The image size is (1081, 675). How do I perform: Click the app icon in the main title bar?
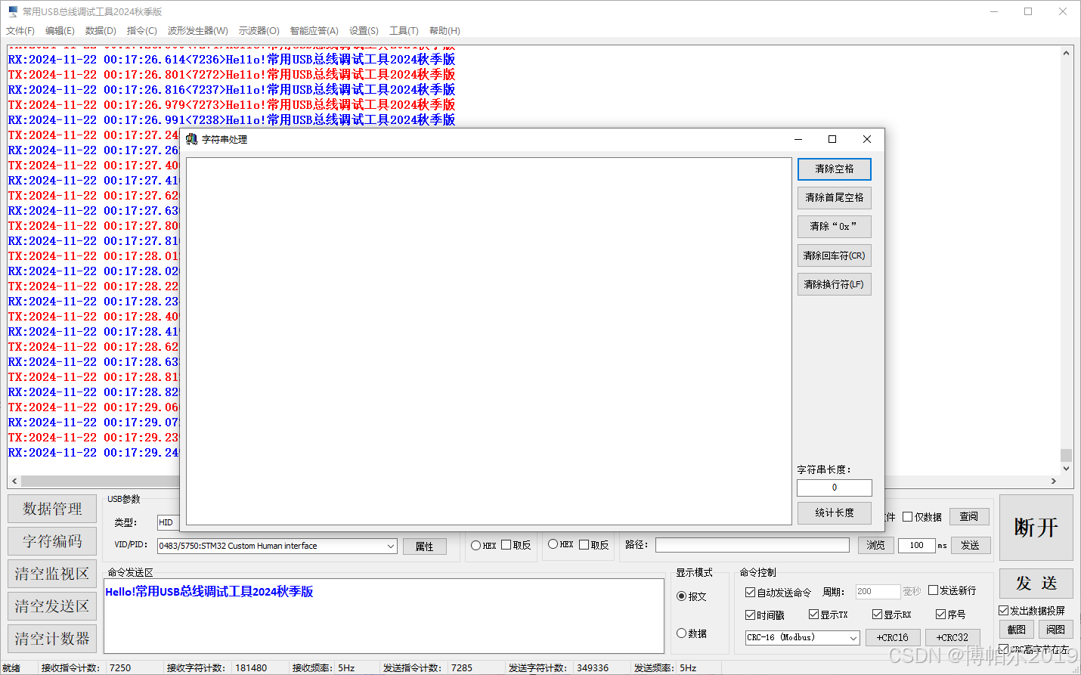12,11
